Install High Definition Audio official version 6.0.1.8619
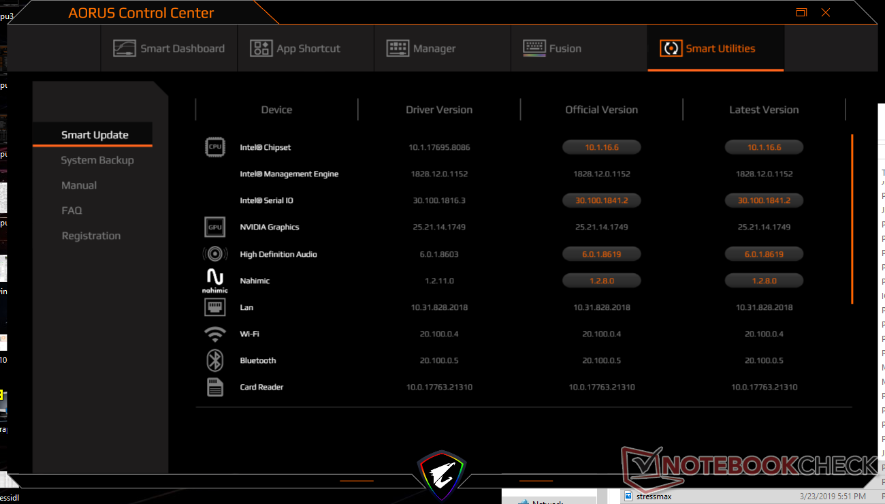 point(601,254)
